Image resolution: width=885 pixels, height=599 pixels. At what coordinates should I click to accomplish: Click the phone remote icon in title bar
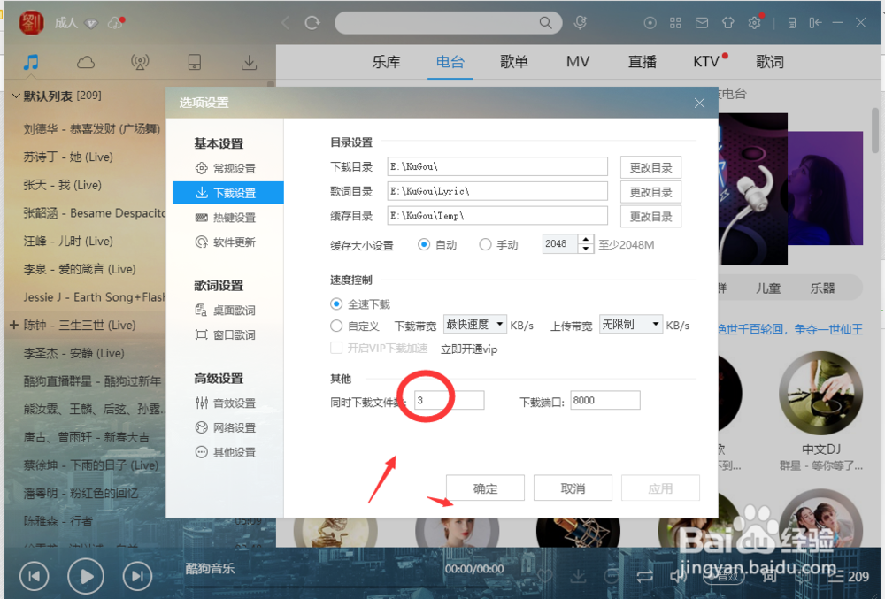point(792,23)
